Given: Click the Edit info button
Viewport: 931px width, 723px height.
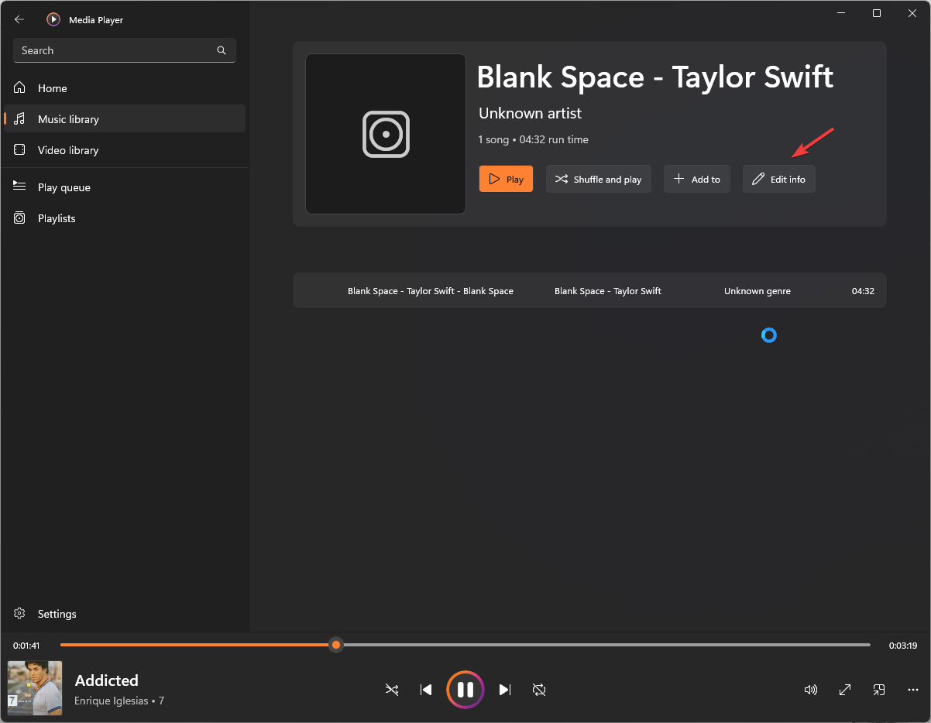Looking at the screenshot, I should click(778, 179).
